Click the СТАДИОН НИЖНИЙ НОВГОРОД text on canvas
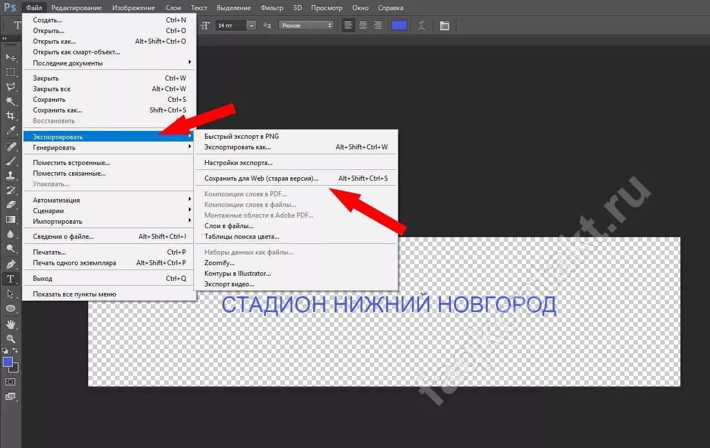Screen dimensions: 710x448 pos(389,305)
